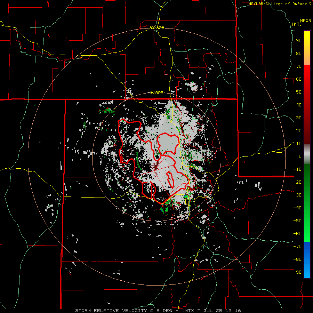This screenshot has height=313, width=313.
Task: Click the '80' label on the color scale
Action: pos(299,54)
